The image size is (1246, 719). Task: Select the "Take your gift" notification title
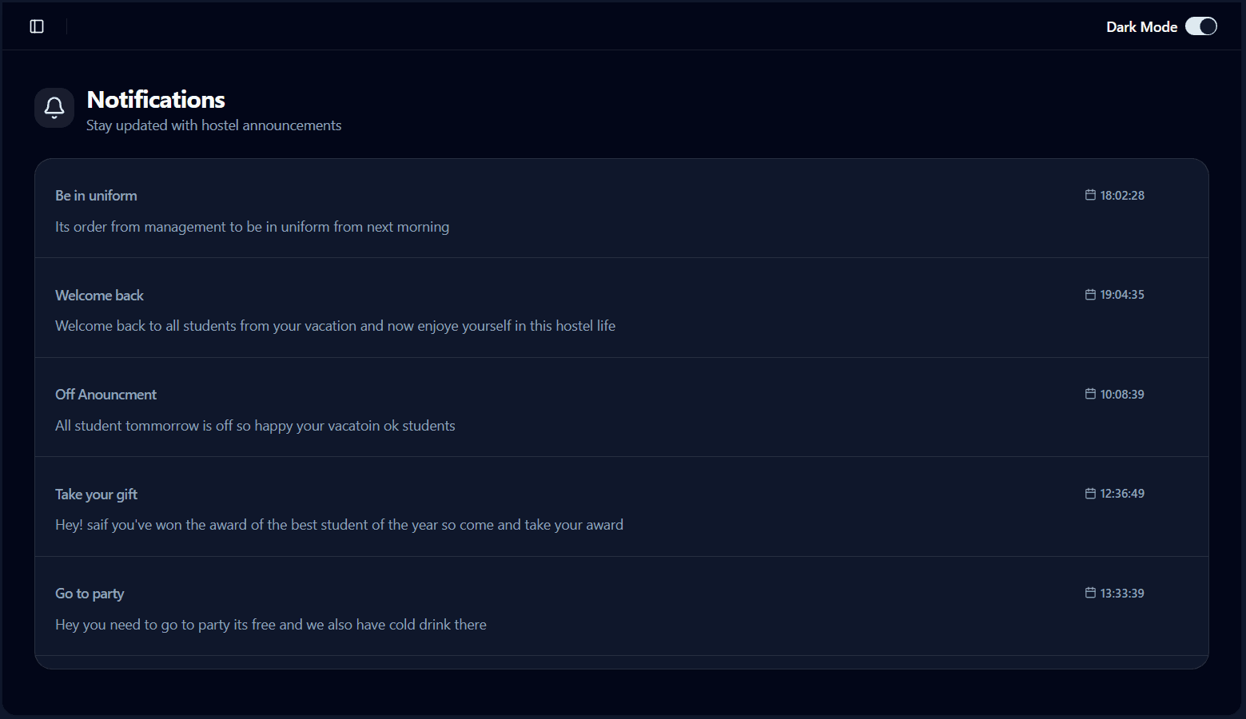click(x=96, y=495)
